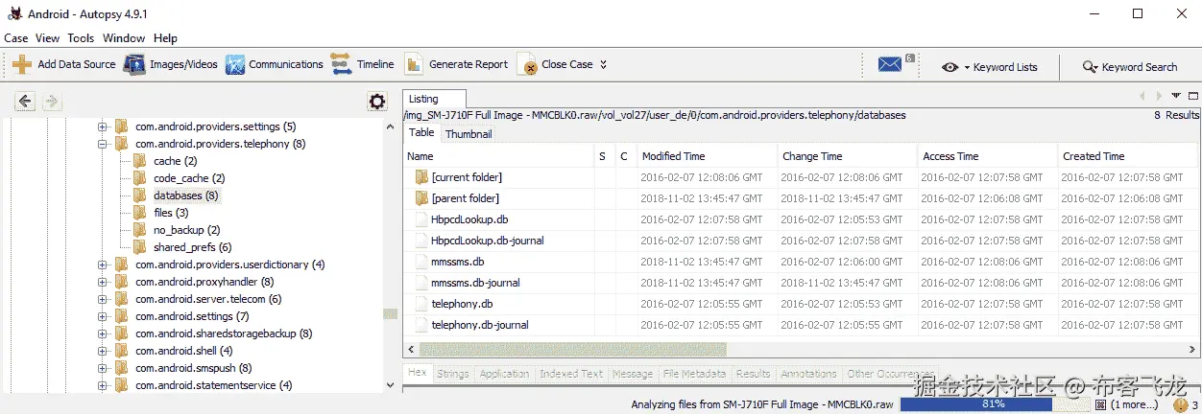1202x414 pixels.
Task: Select code_cache (2) in the tree
Action: tap(189, 178)
